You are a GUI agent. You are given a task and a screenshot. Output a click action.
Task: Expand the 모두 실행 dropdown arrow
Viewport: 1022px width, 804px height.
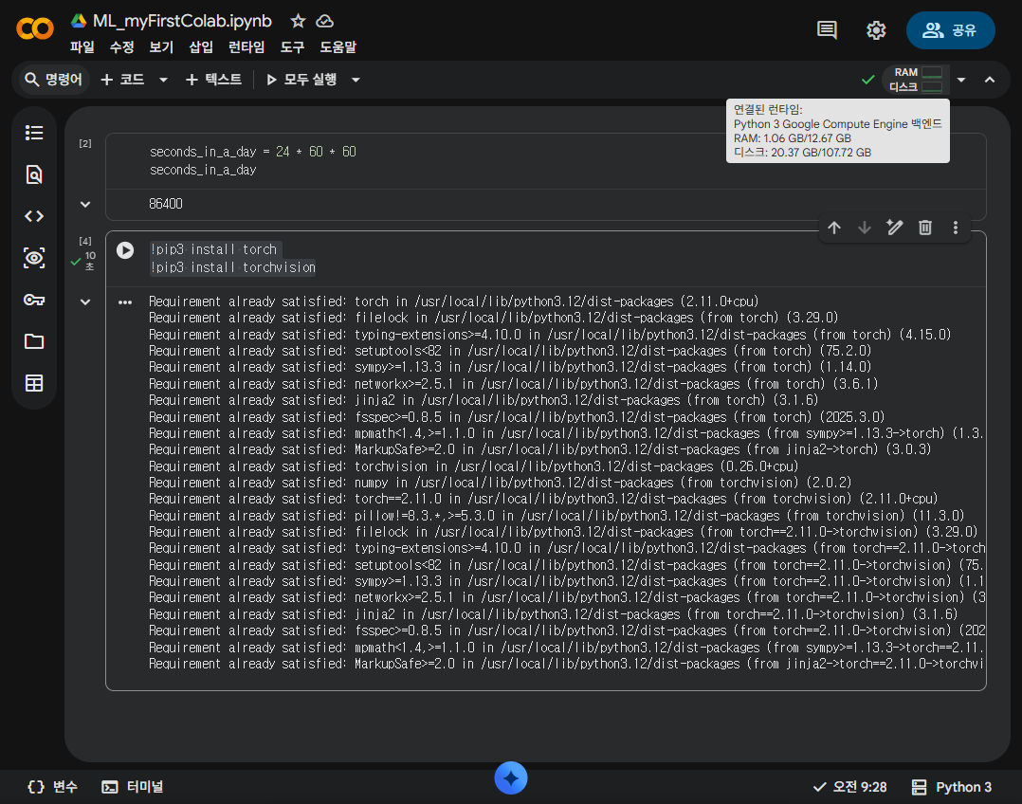[x=356, y=80]
